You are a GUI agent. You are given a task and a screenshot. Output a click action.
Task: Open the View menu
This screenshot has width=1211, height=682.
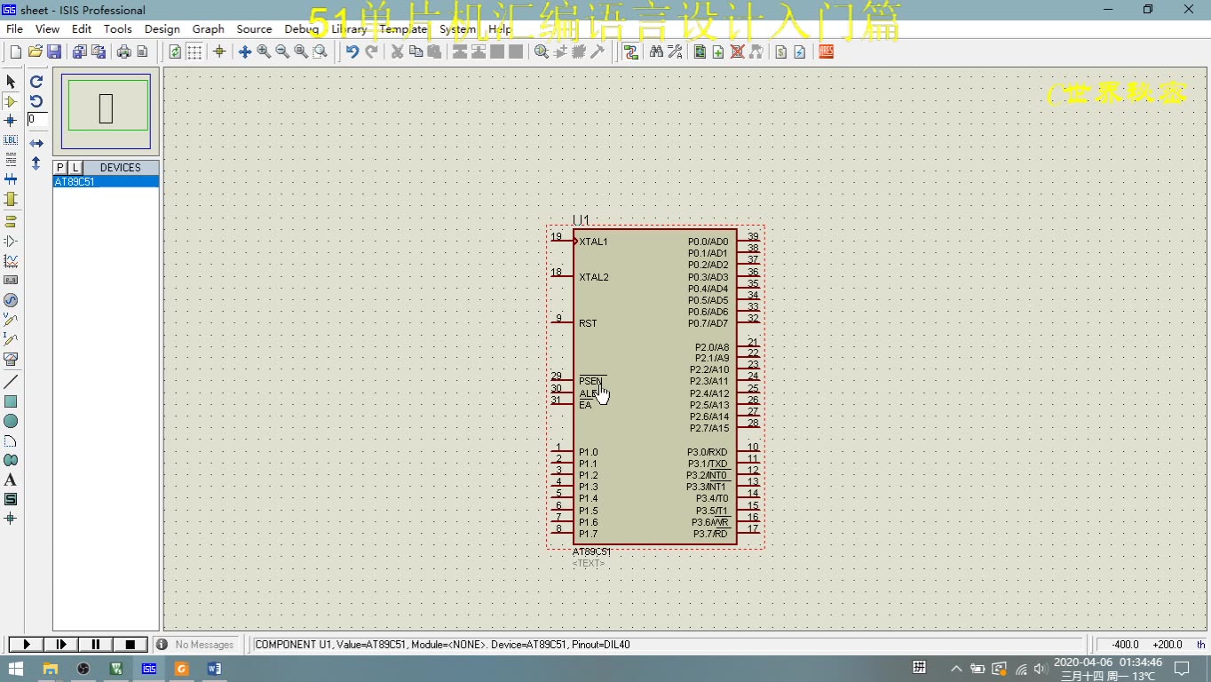click(48, 29)
